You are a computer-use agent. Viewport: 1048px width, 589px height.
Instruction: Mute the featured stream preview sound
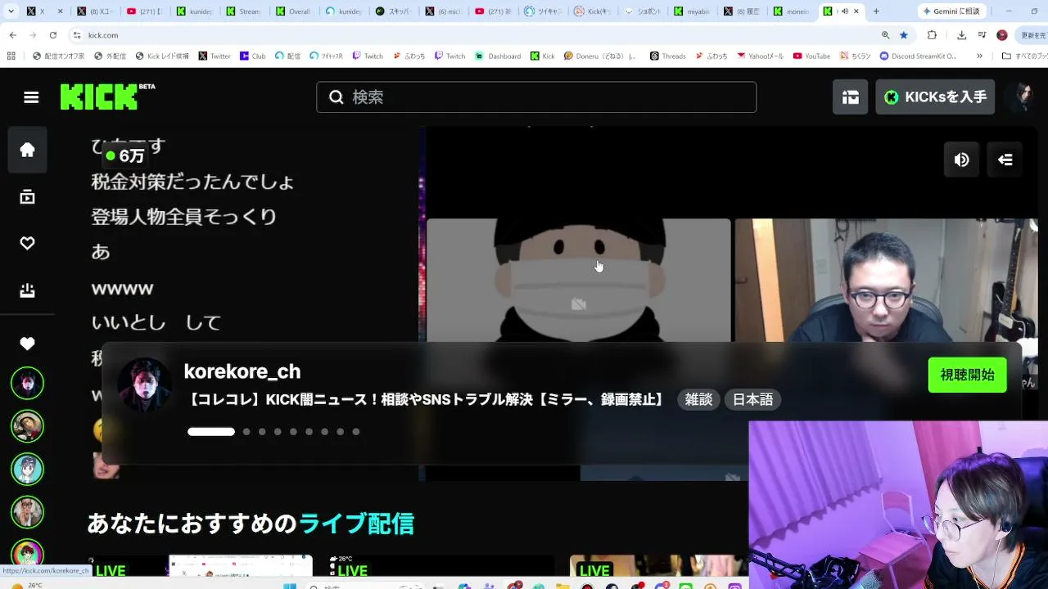[x=962, y=160]
